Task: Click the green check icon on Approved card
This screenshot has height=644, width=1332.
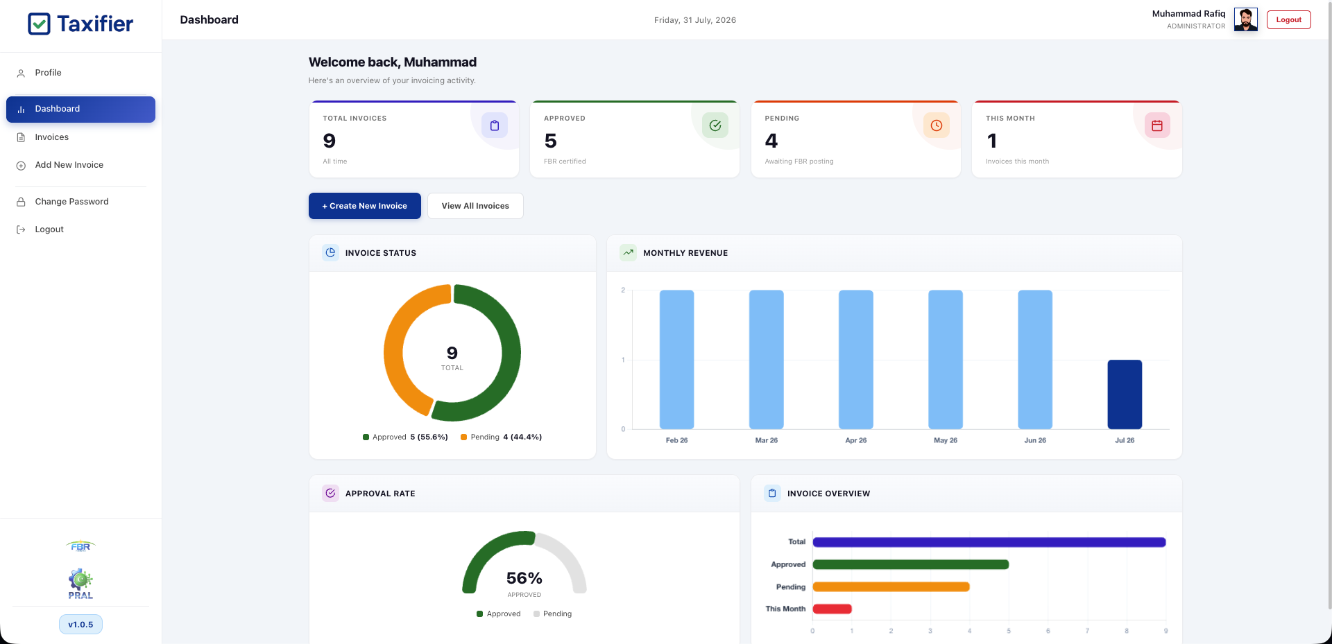Action: point(715,125)
